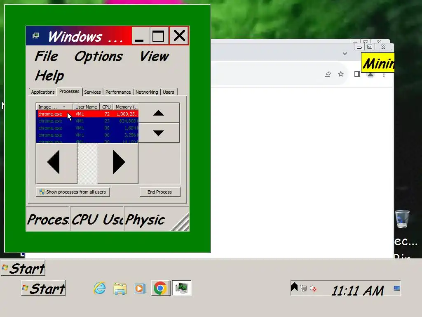Sort by User Name column header
Viewport: 422px width, 317px height.
[x=86, y=107]
